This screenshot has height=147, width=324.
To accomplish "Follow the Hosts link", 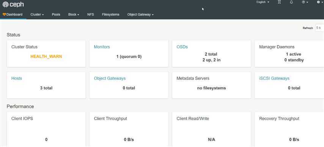I will click(x=17, y=78).
